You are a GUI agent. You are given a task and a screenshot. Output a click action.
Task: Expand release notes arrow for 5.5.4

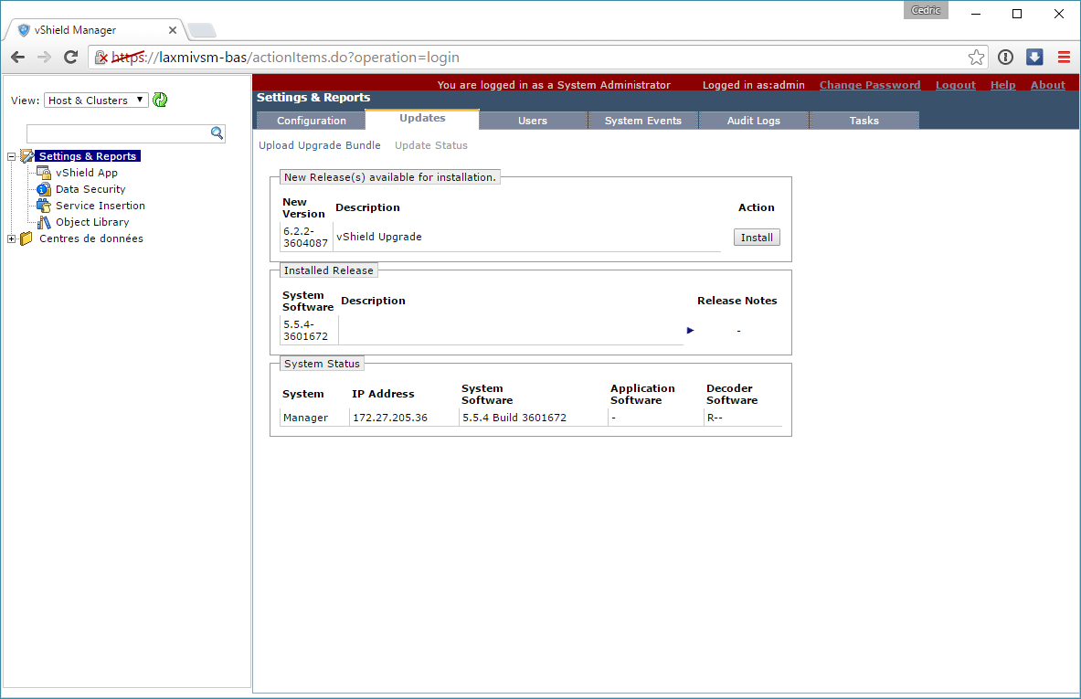690,330
